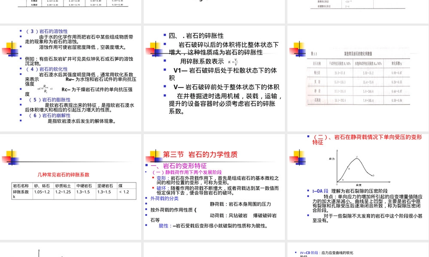The height and width of the screenshot is (257, 429).
Task: Open the slide about rock dissolution (岩石的溶蚀性)
Action: 71,79
